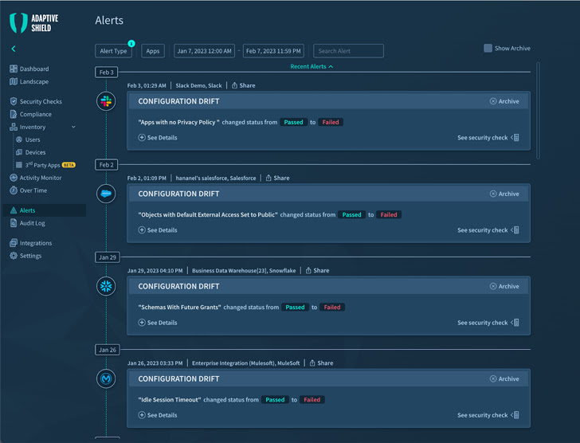This screenshot has height=443, width=580.
Task: Click the Feb 3 date marker
Action: [x=107, y=73]
